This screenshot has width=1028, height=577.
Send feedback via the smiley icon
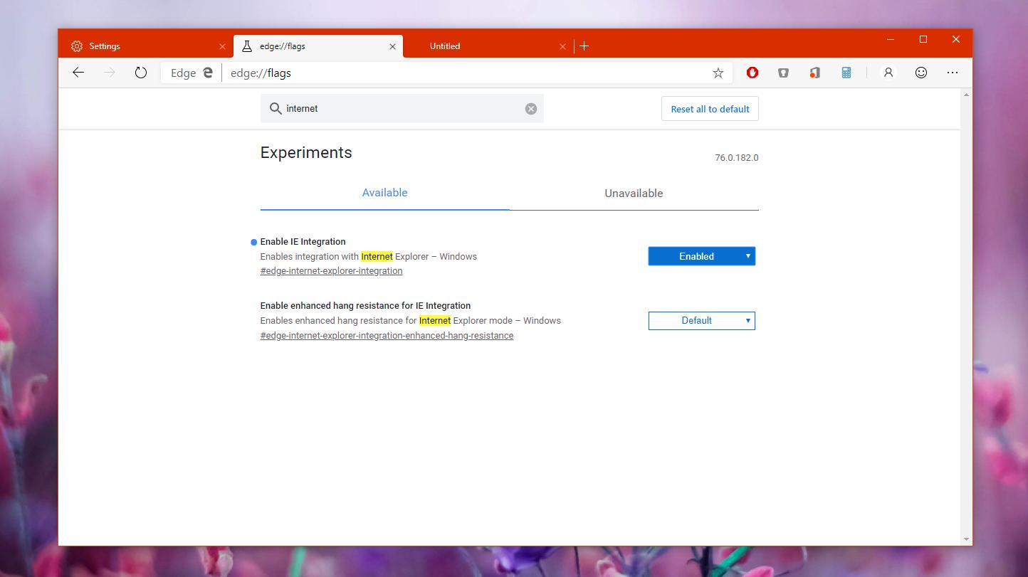921,73
